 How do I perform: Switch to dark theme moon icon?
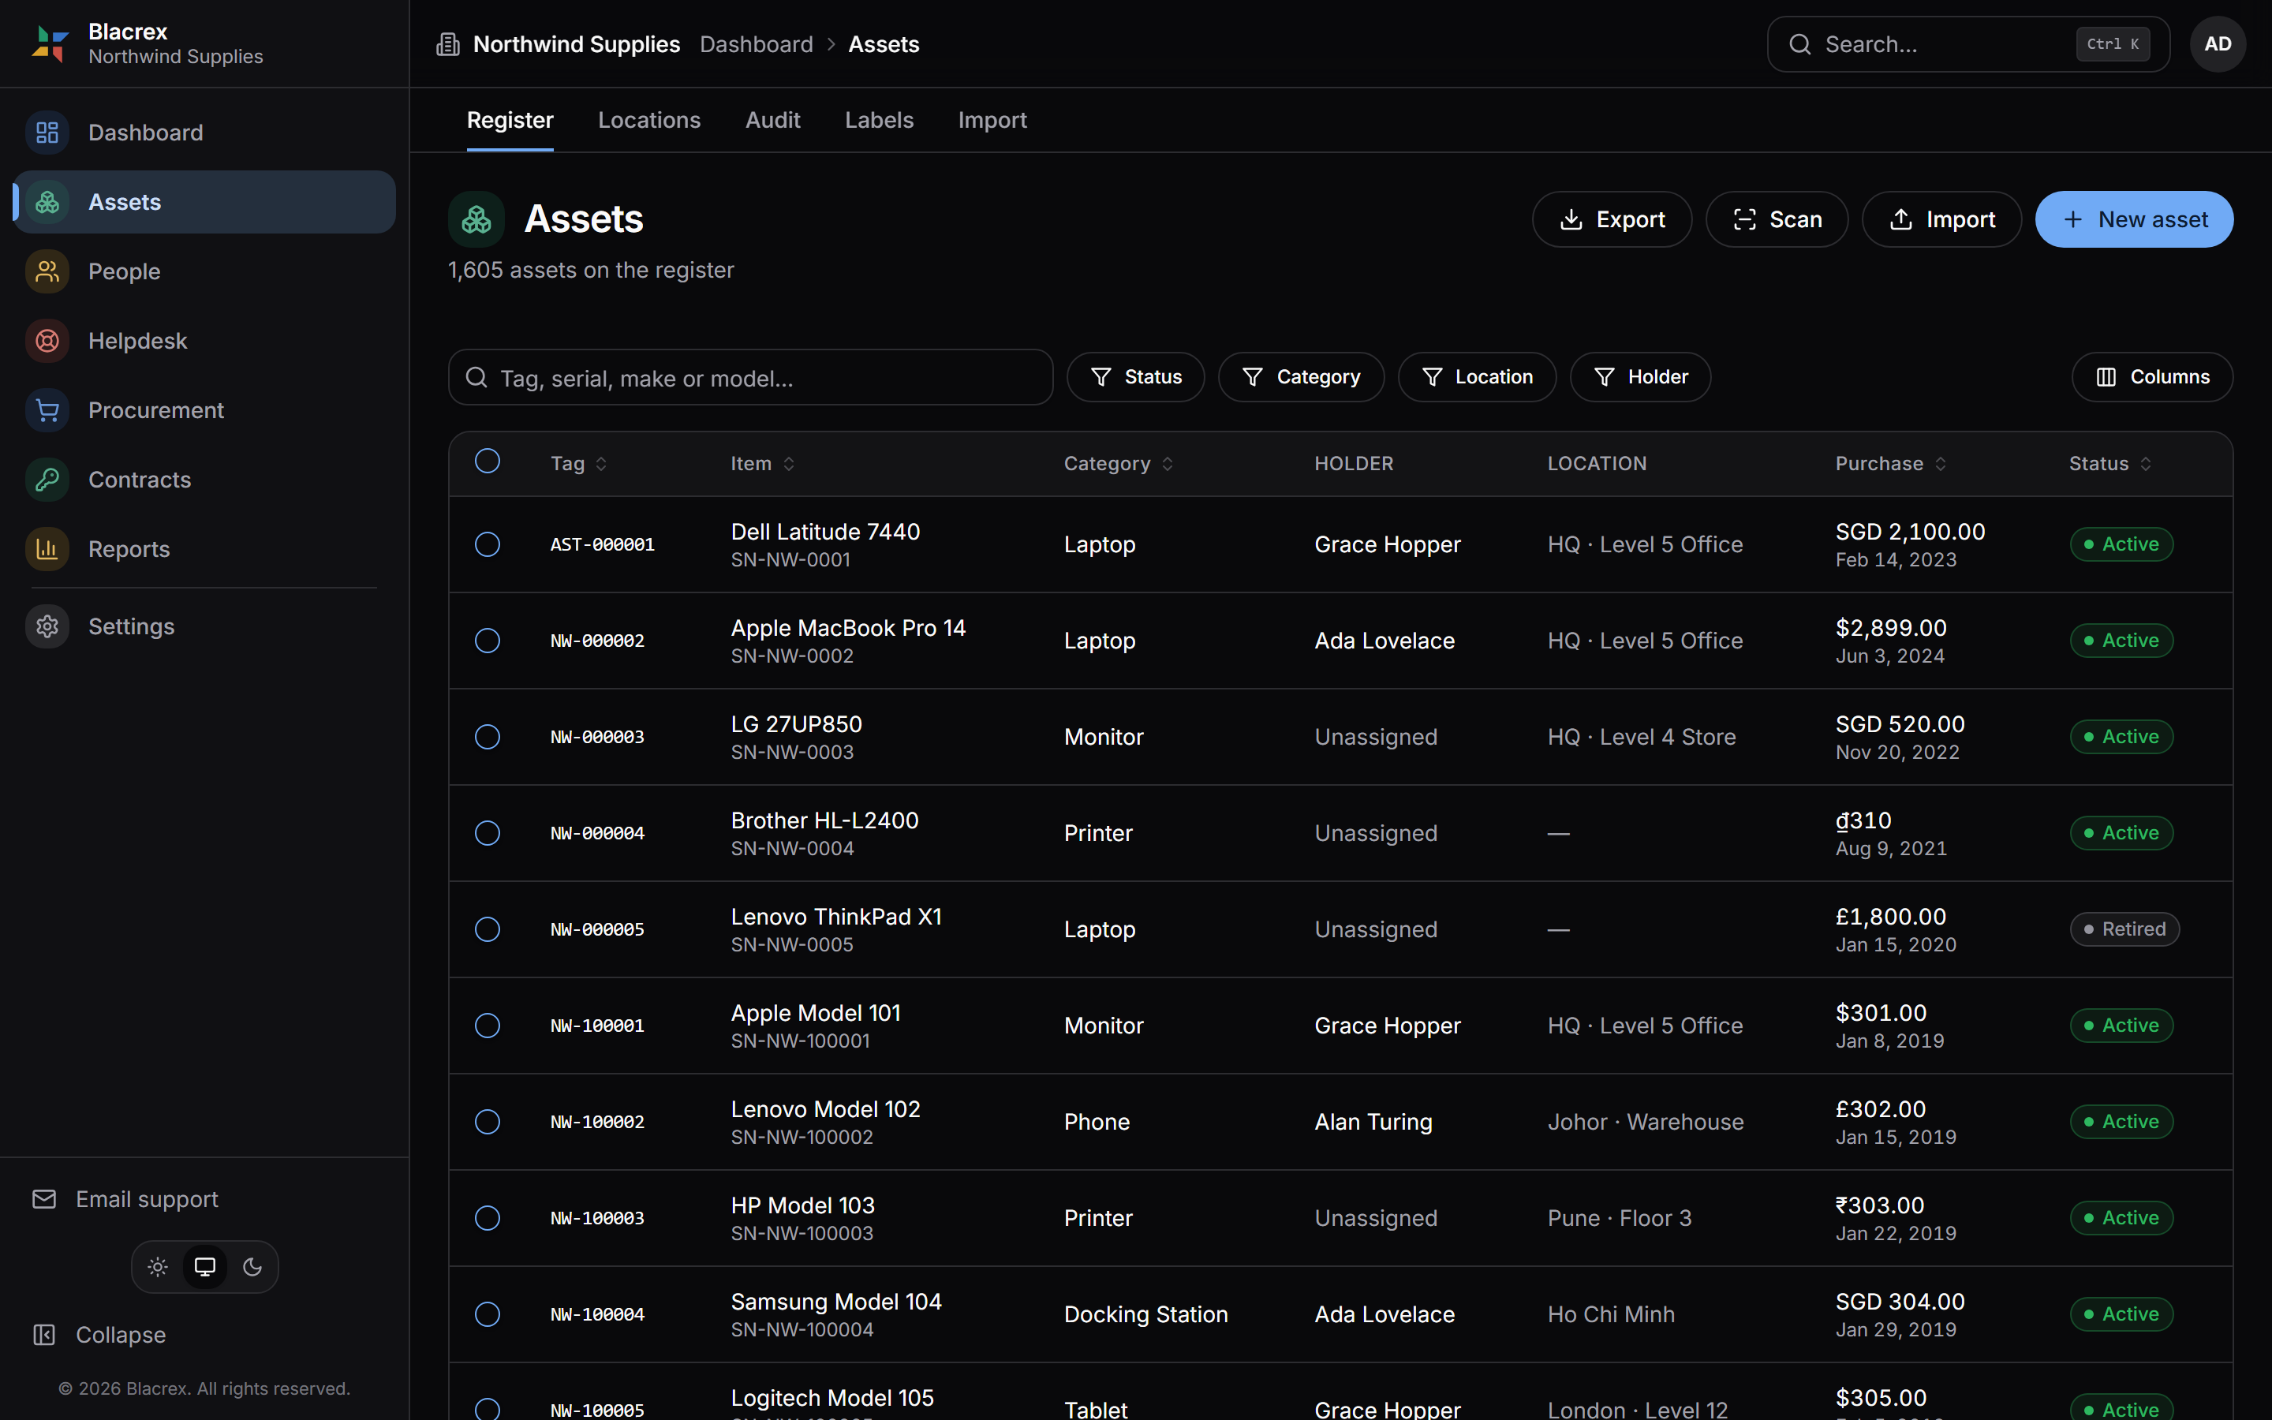click(x=252, y=1267)
